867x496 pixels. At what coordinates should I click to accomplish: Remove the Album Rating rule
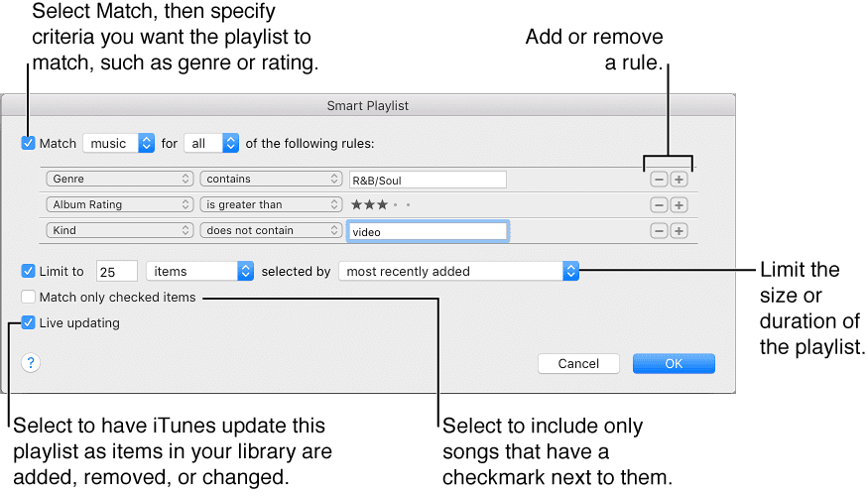click(x=658, y=204)
